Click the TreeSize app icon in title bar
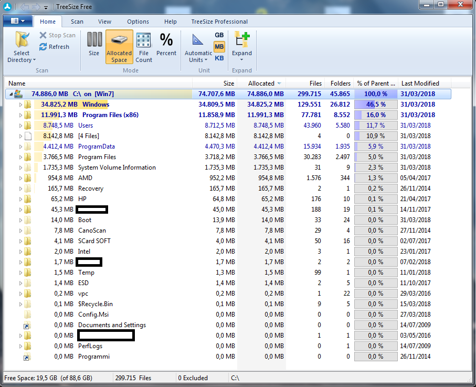Viewport: 476px width, 387px height. (7, 6)
